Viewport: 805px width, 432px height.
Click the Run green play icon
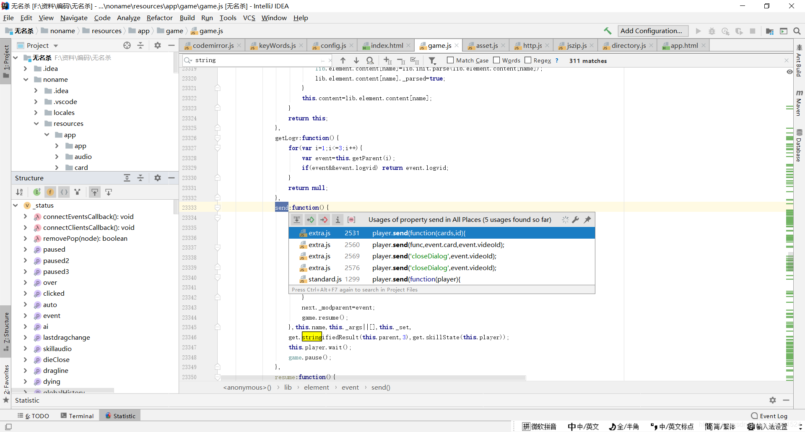pyautogui.click(x=698, y=31)
